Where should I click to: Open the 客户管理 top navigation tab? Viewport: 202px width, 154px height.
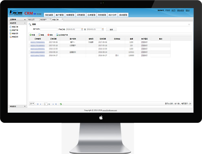[60, 15]
